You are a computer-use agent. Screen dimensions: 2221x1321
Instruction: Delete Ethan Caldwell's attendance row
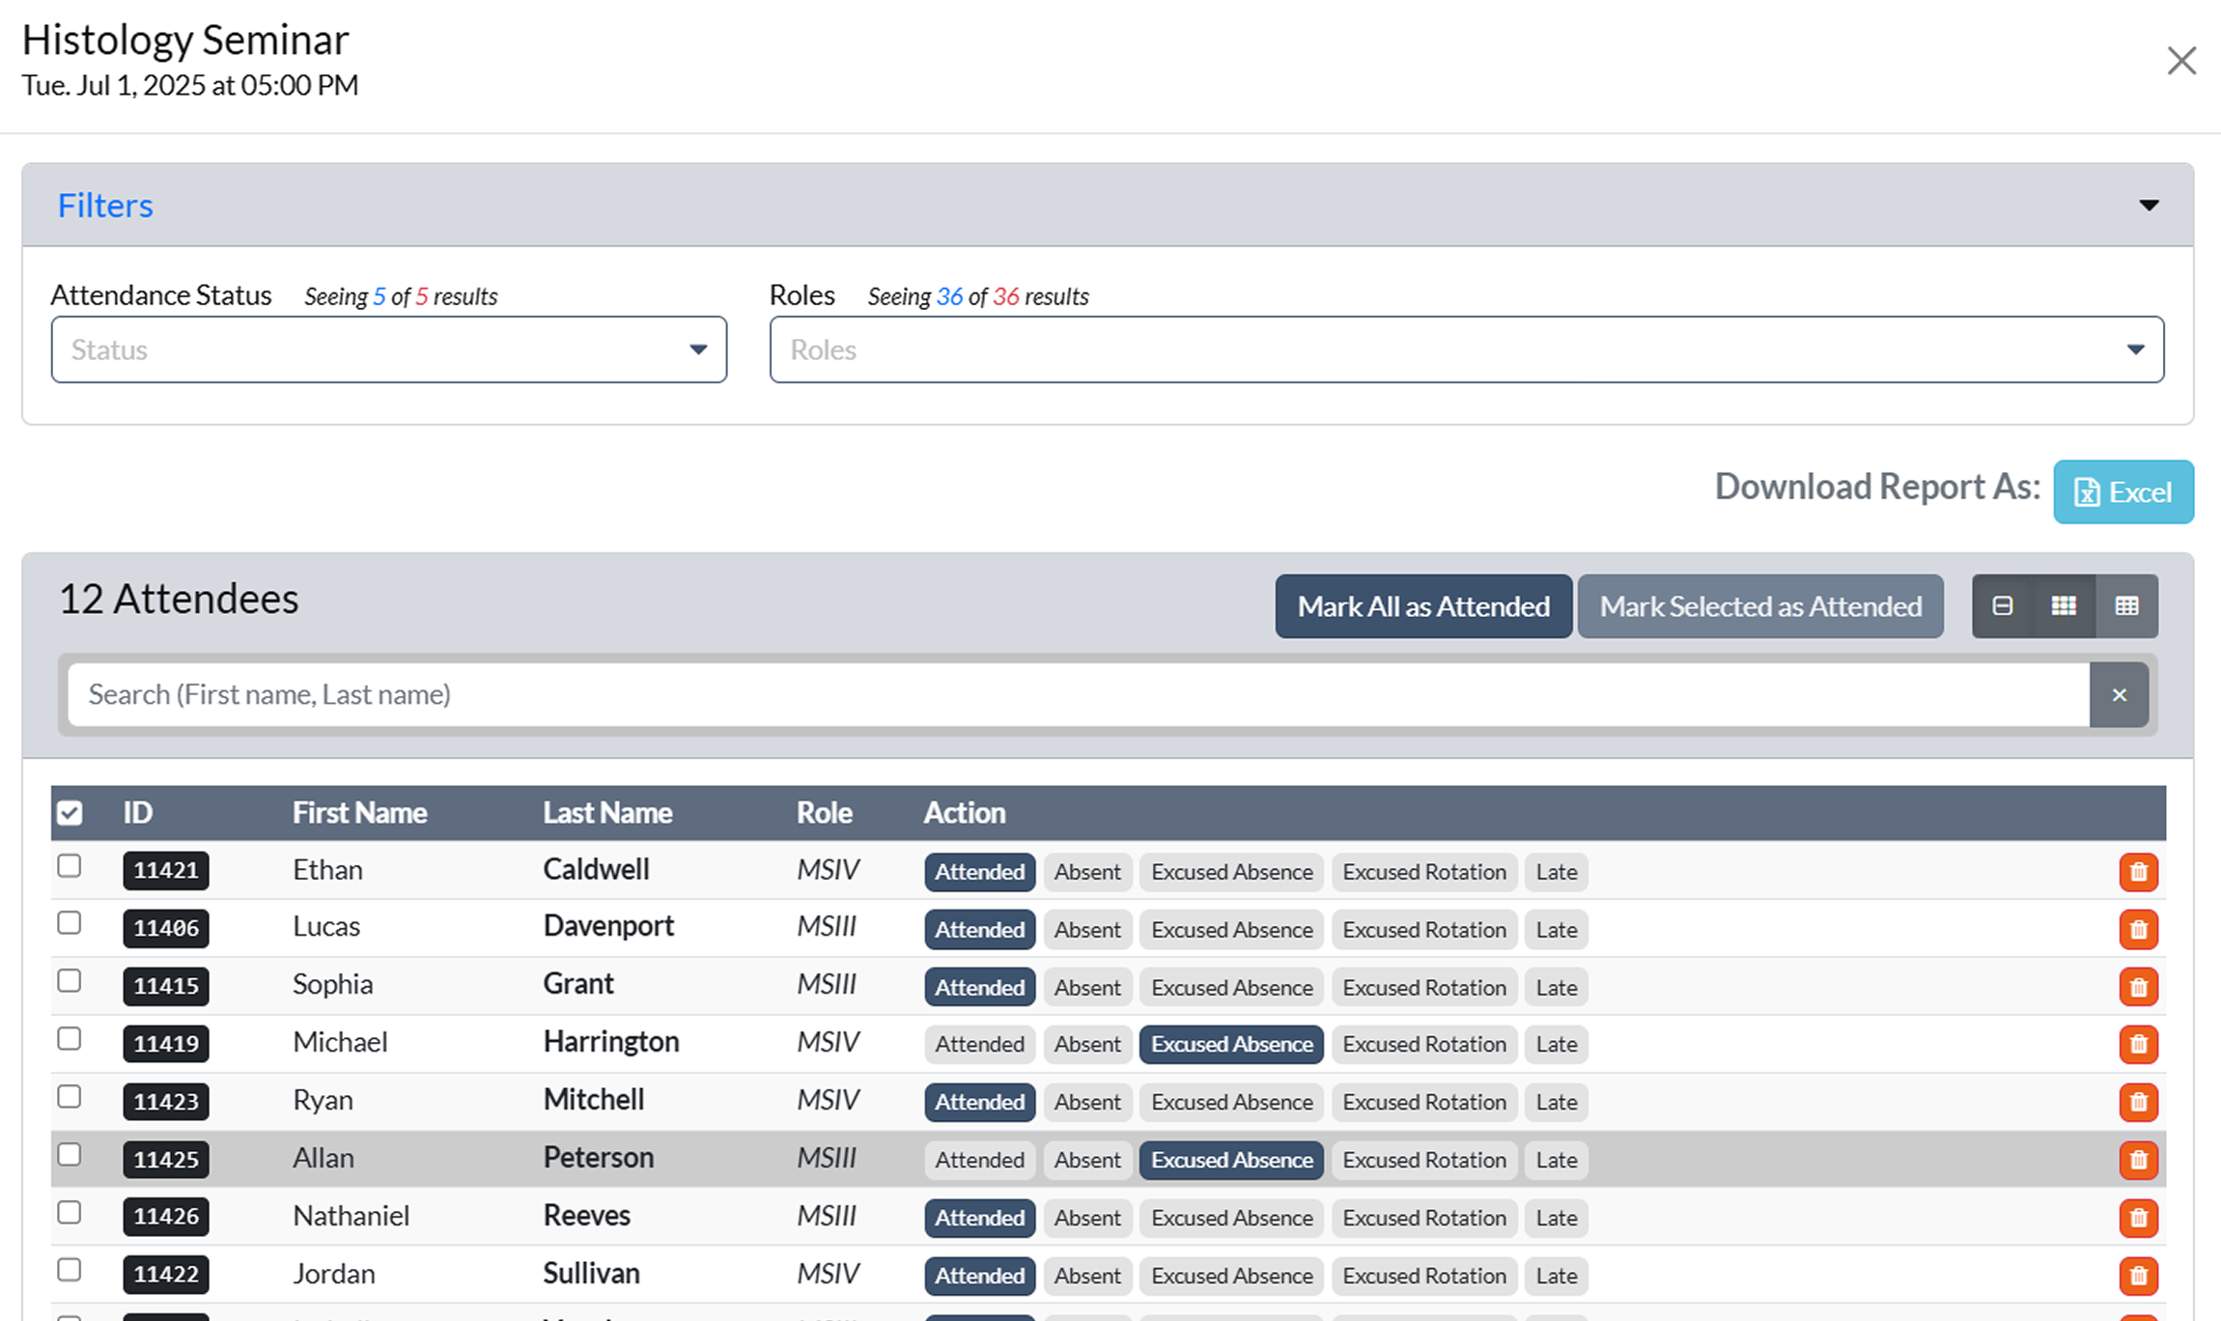coord(2138,872)
